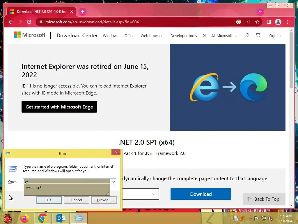Click Back To Top button

264,199
